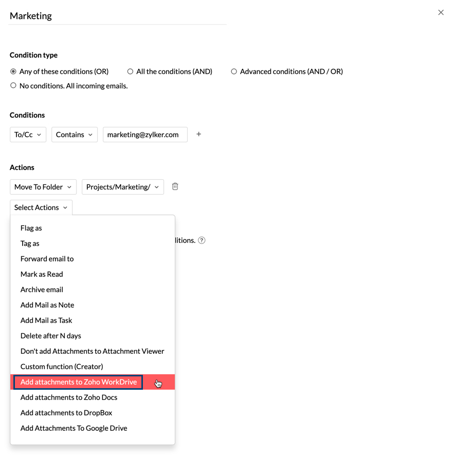Viewport: 456px width, 457px height.
Task: Choose Don't add Attachments to Attachment Viewer
Action: (93, 351)
